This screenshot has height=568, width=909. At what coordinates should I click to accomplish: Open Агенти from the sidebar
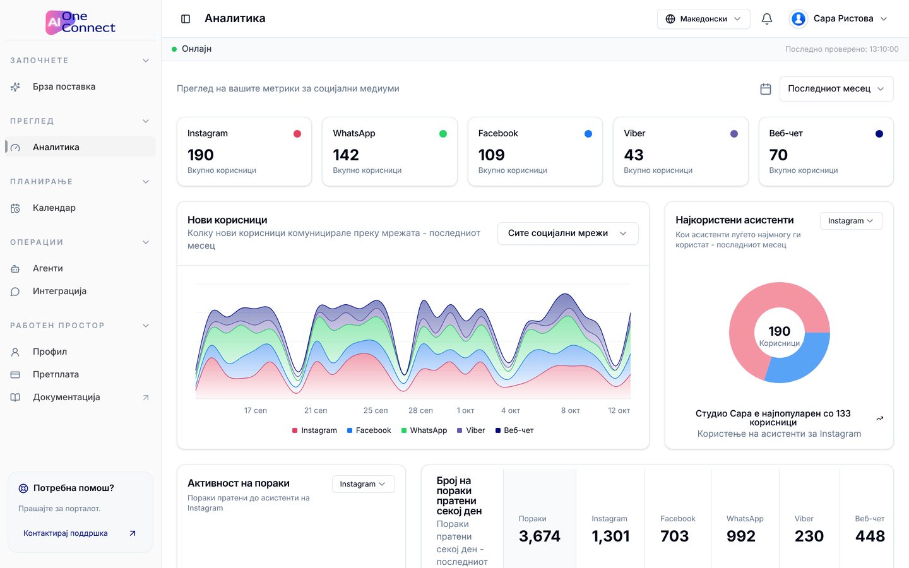[x=80, y=269]
